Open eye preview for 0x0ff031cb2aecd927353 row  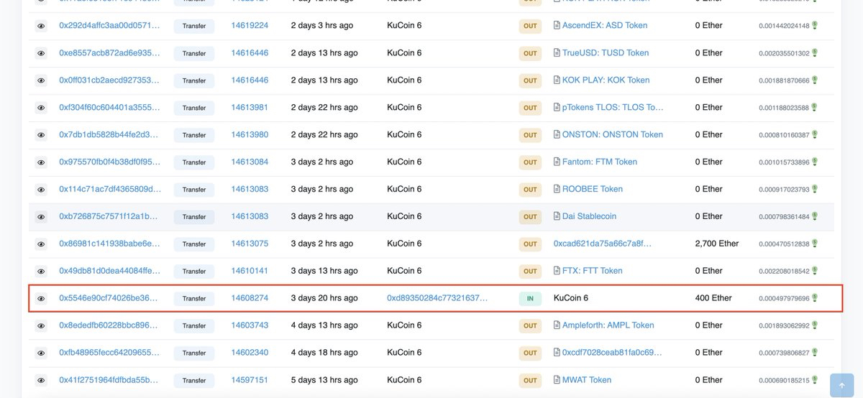point(41,80)
